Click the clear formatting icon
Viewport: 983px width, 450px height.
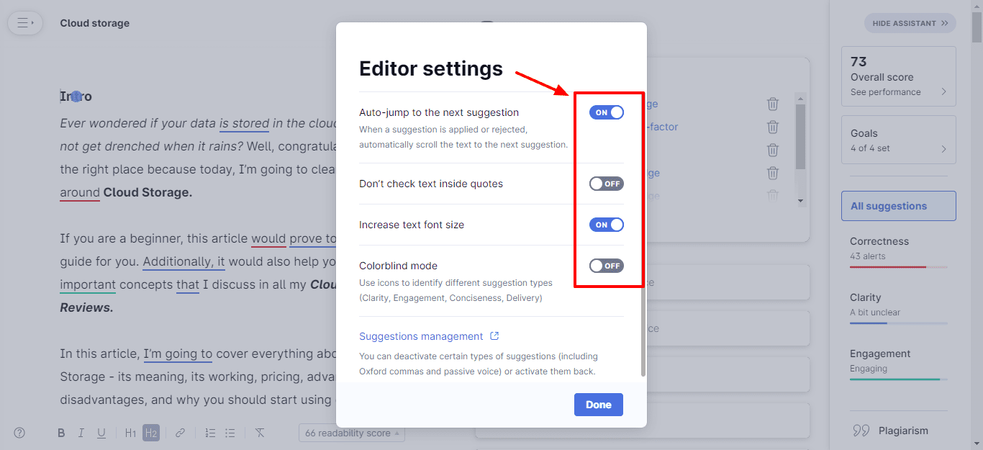(x=260, y=433)
